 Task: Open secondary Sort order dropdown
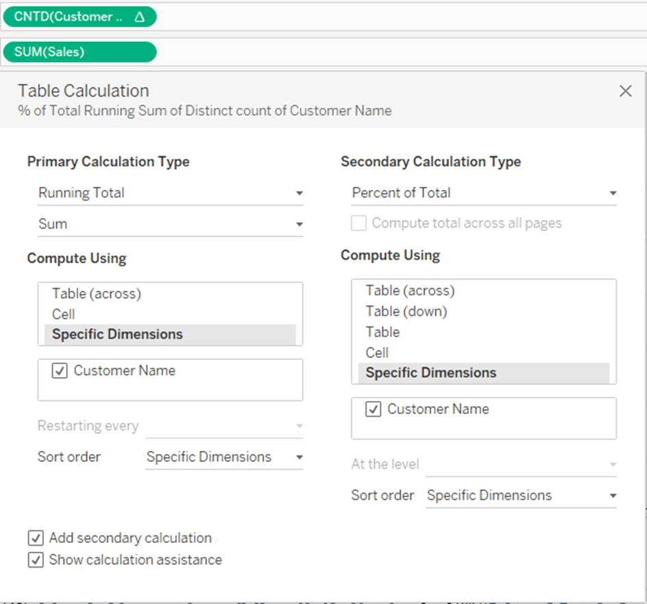pos(521,496)
